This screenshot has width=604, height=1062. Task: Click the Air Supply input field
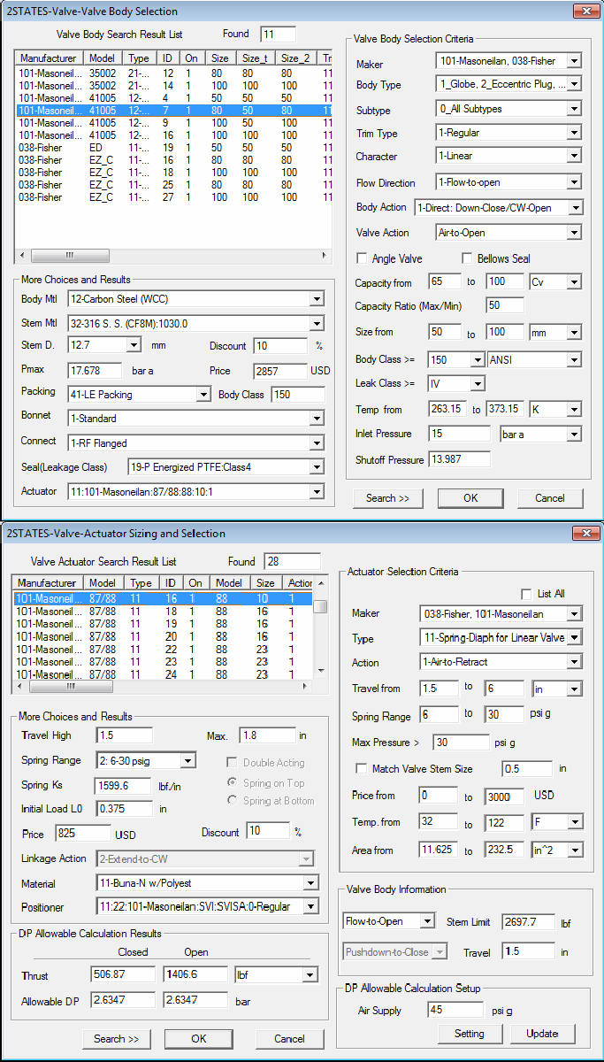(456, 1010)
